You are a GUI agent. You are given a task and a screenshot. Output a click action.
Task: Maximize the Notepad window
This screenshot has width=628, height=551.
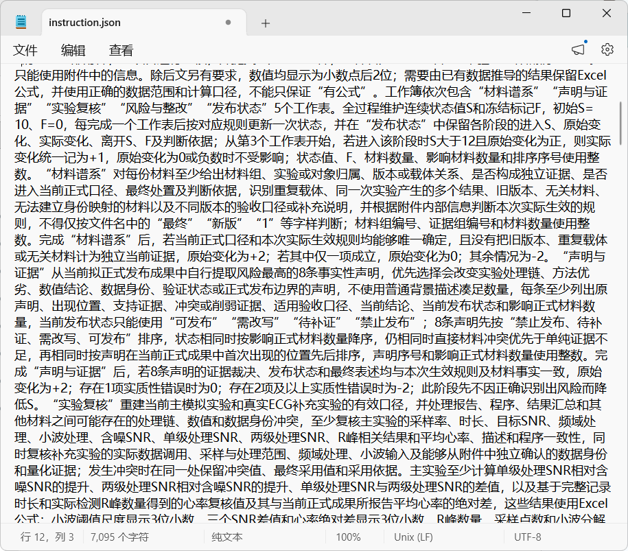tap(566, 13)
